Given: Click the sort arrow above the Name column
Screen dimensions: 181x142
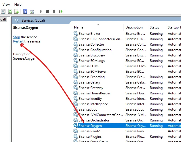Looking at the screenshot, I should click(98, 25).
